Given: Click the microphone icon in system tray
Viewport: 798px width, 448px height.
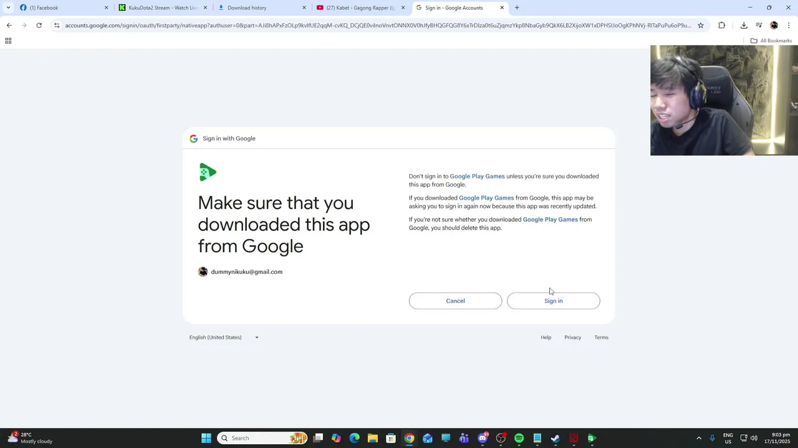Looking at the screenshot, I should 713,438.
